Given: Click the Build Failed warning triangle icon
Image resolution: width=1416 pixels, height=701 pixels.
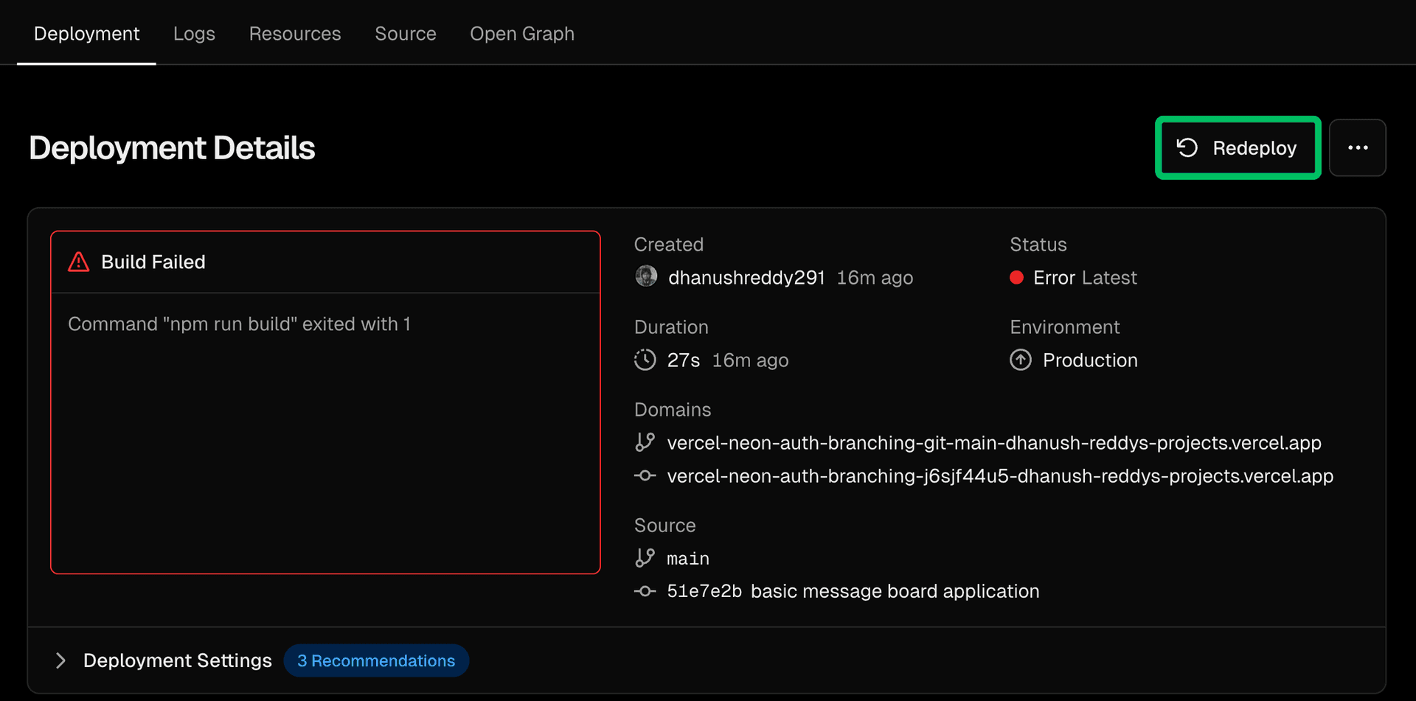Looking at the screenshot, I should [79, 262].
